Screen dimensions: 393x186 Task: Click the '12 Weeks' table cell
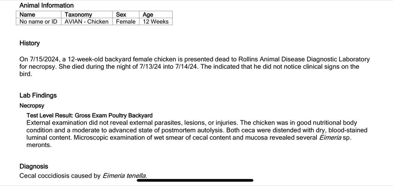(156, 21)
